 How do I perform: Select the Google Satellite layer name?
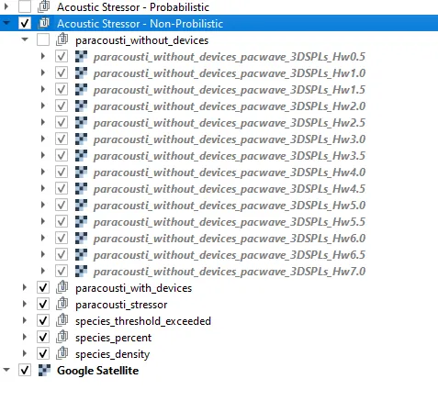[97, 371]
